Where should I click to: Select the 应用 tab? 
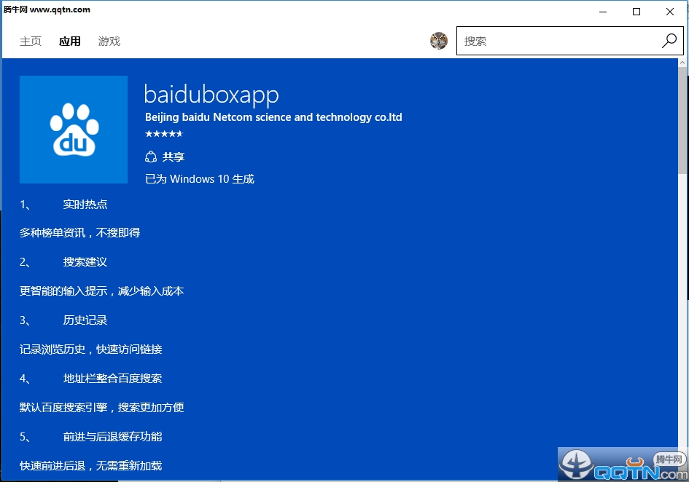tap(70, 42)
